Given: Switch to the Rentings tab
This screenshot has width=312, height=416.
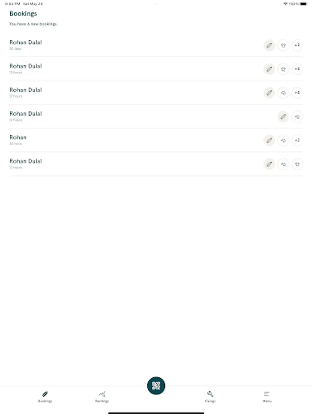Looking at the screenshot, I should (x=102, y=396).
